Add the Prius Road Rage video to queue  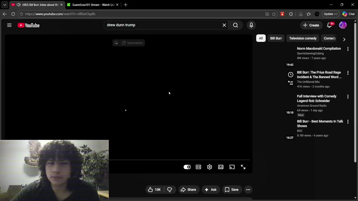pos(291,82)
